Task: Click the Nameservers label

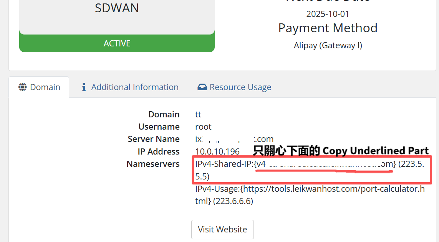Action: [153, 164]
